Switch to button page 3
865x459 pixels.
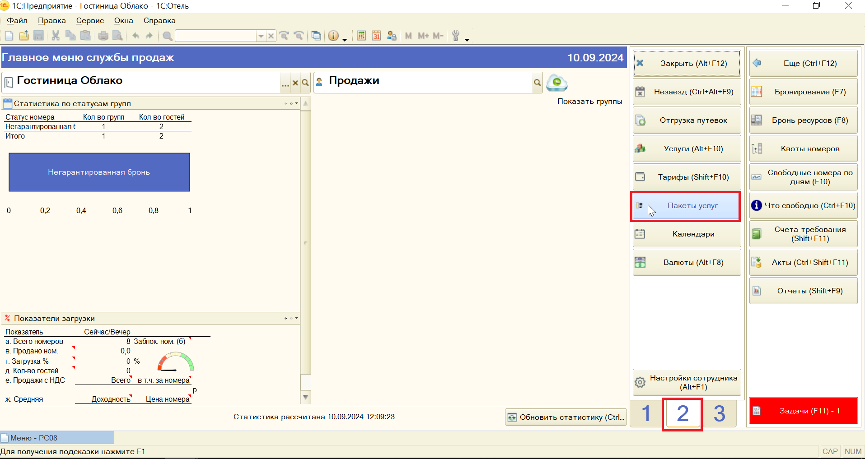click(720, 413)
